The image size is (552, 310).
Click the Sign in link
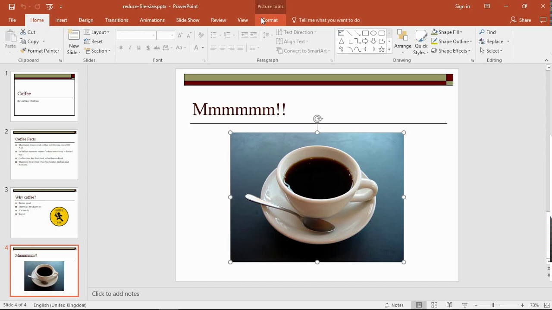[462, 6]
